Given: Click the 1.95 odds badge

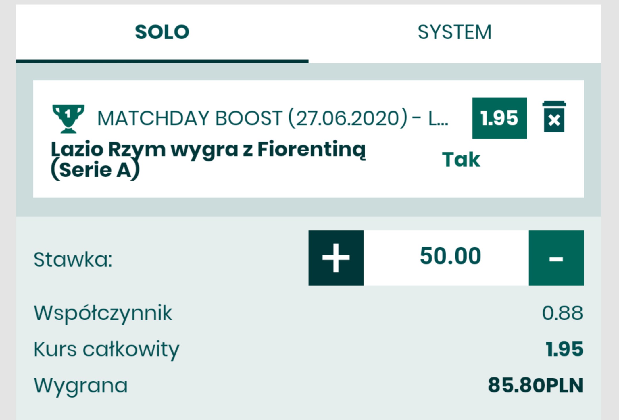Looking at the screenshot, I should click(x=499, y=118).
